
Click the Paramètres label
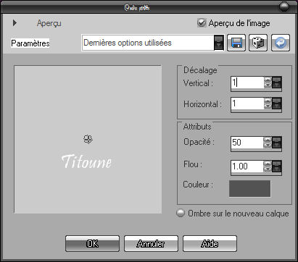click(30, 43)
